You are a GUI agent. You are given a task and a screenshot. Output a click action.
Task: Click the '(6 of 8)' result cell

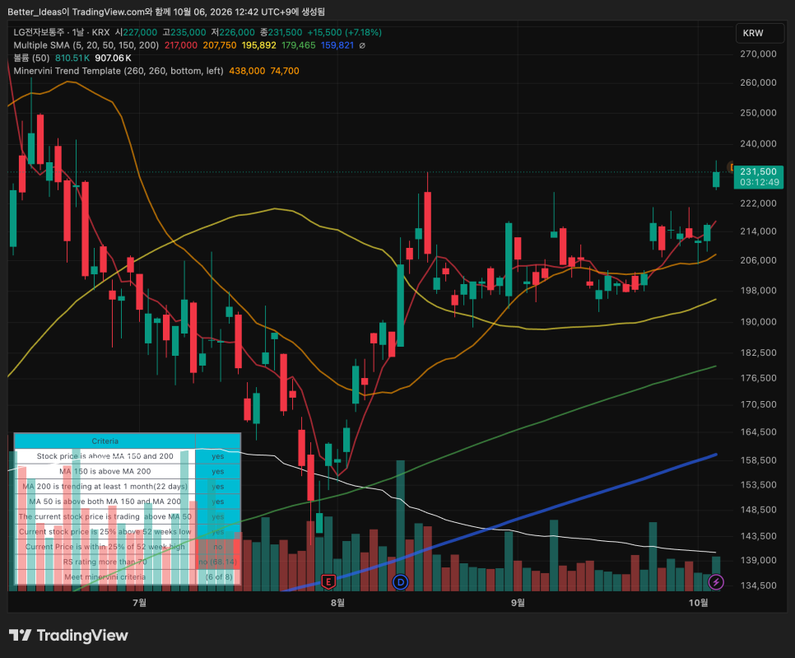pos(219,576)
